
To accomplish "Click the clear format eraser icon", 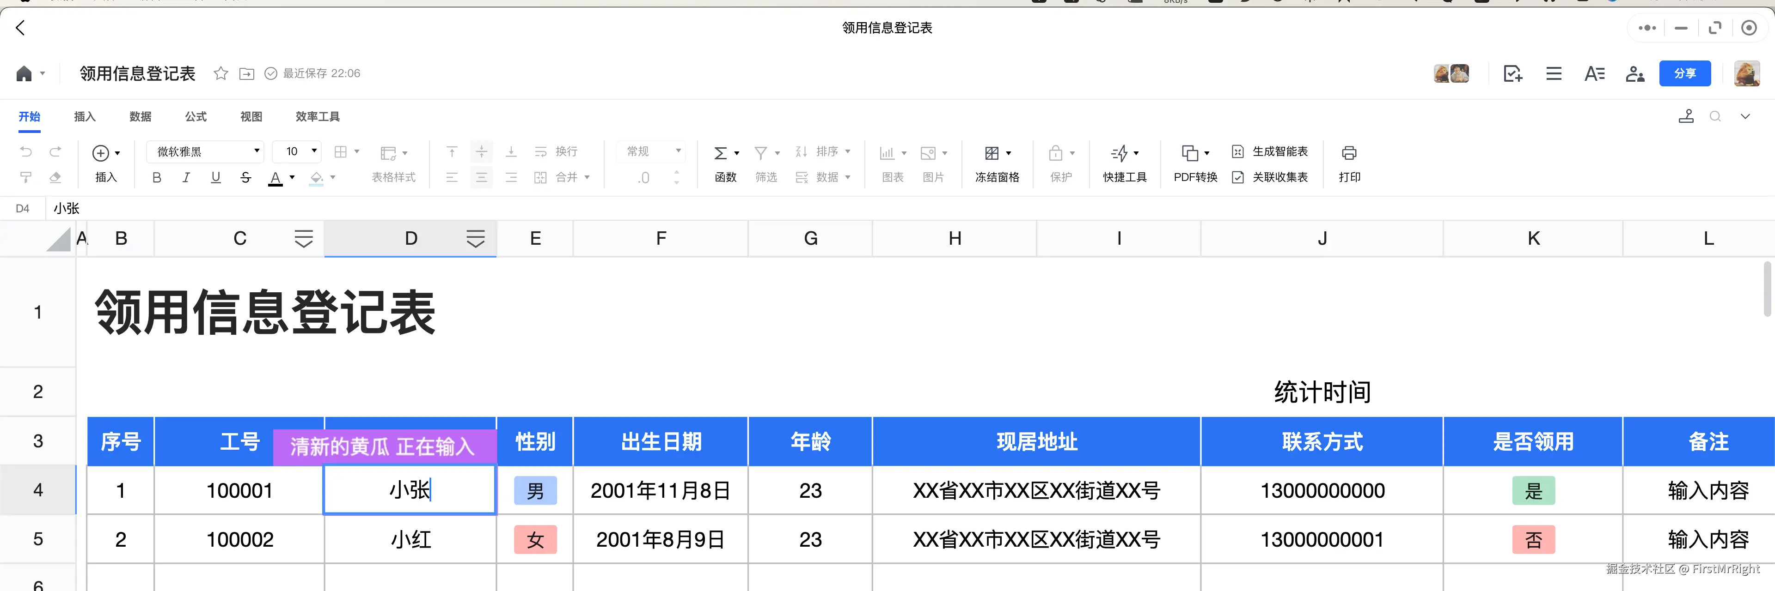I will pos(55,177).
